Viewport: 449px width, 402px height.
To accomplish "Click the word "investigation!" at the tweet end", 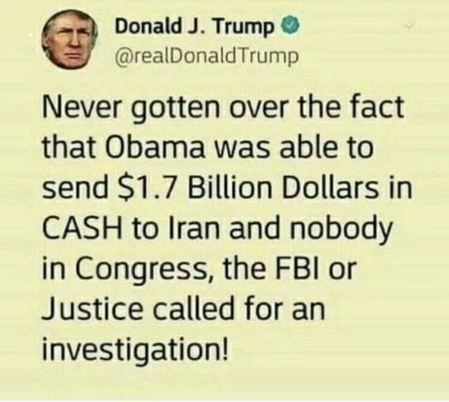I will [135, 349].
